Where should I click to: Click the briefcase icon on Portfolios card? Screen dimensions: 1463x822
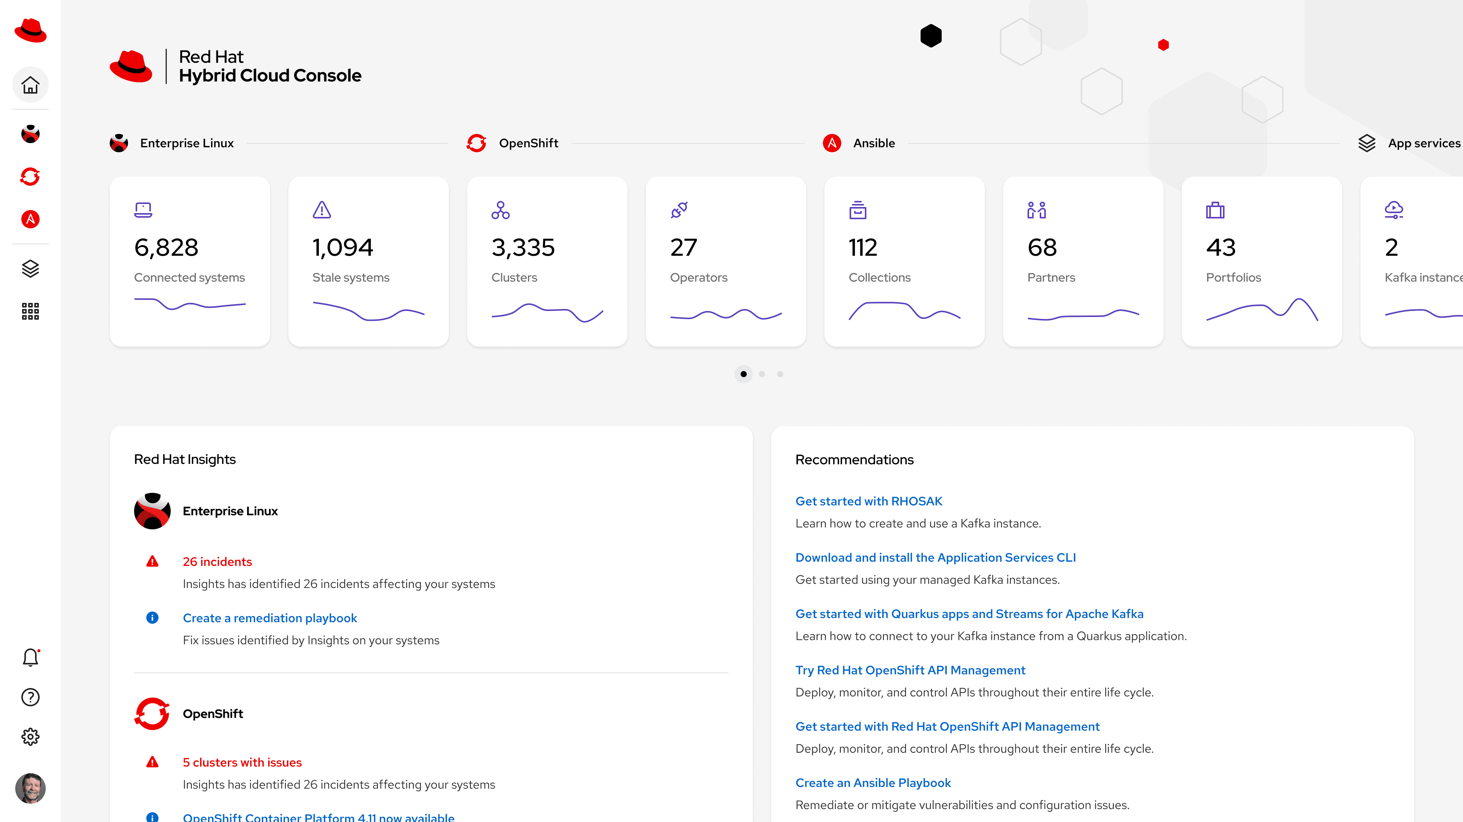tap(1215, 210)
